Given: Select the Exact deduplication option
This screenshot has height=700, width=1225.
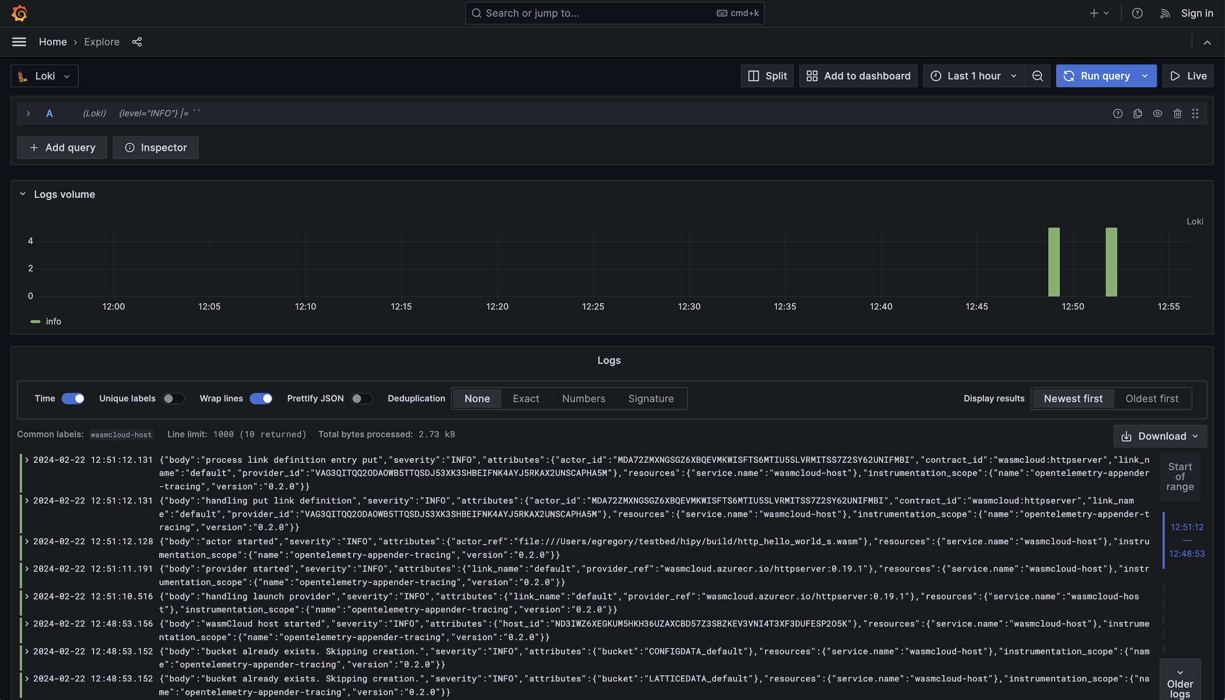Looking at the screenshot, I should pyautogui.click(x=526, y=398).
